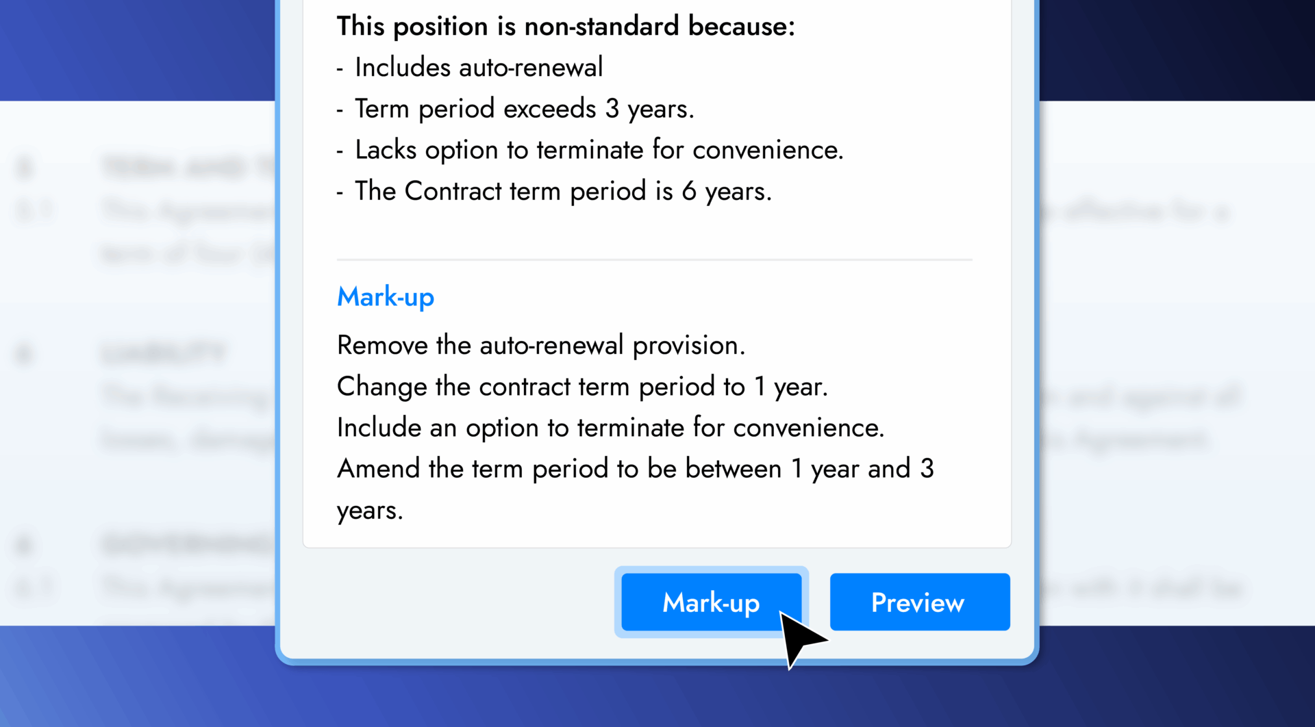
Task: Select the 'Term period exceeds 3 years.' bullet
Action: pos(524,108)
